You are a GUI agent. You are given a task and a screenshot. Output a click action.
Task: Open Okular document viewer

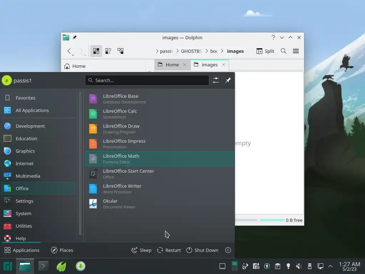click(x=159, y=204)
